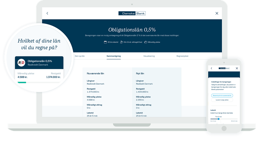Click the Danske Bank logo on the laptop

(x=132, y=13)
